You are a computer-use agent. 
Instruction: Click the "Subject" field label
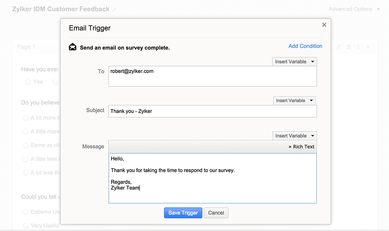point(95,110)
